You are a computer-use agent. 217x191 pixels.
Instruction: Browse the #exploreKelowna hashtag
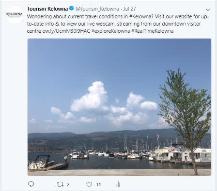[110, 31]
